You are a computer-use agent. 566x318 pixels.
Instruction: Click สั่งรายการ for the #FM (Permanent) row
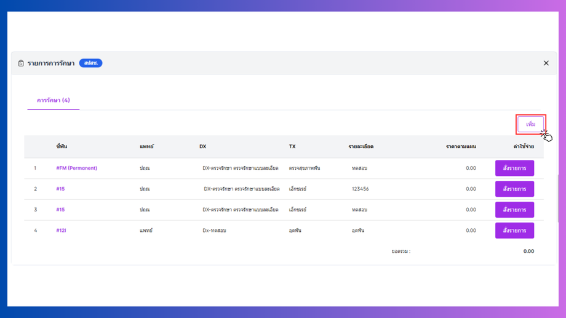coord(514,168)
